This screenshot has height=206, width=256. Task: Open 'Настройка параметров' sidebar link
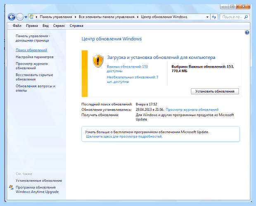(x=35, y=57)
